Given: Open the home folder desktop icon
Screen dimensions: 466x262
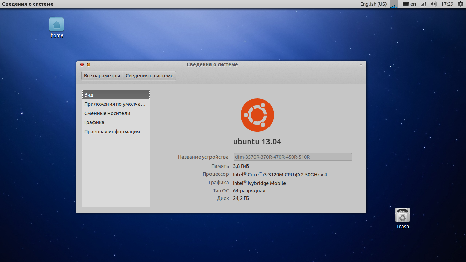Looking at the screenshot, I should click(57, 25).
